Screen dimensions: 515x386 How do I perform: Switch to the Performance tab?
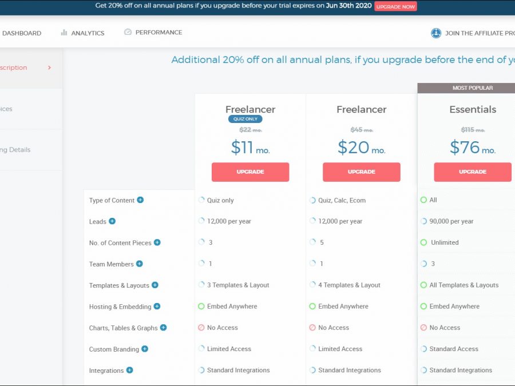159,33
